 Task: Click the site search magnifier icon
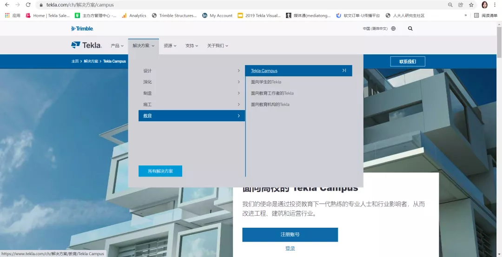410,28
